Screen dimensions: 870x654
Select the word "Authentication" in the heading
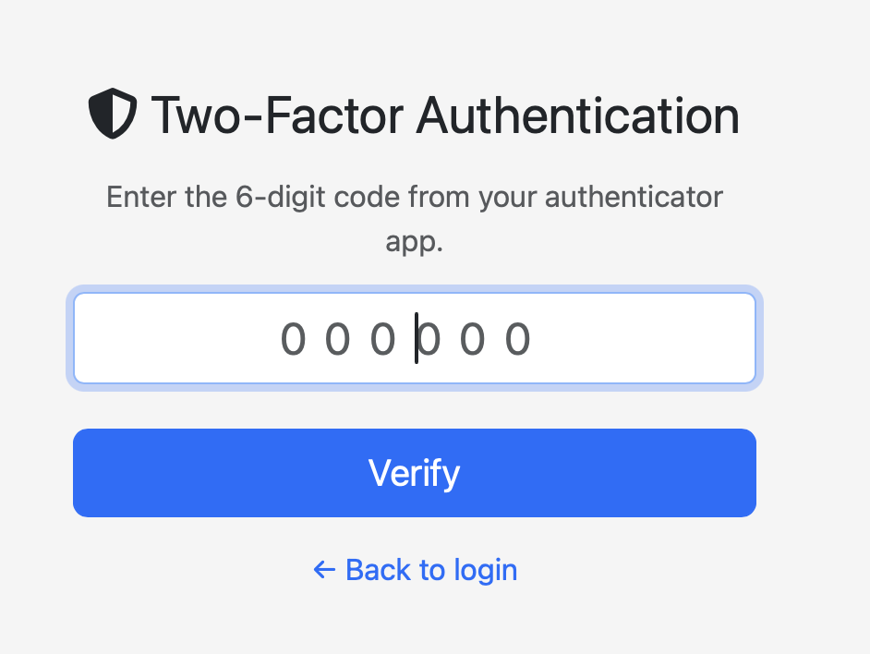[x=577, y=116]
